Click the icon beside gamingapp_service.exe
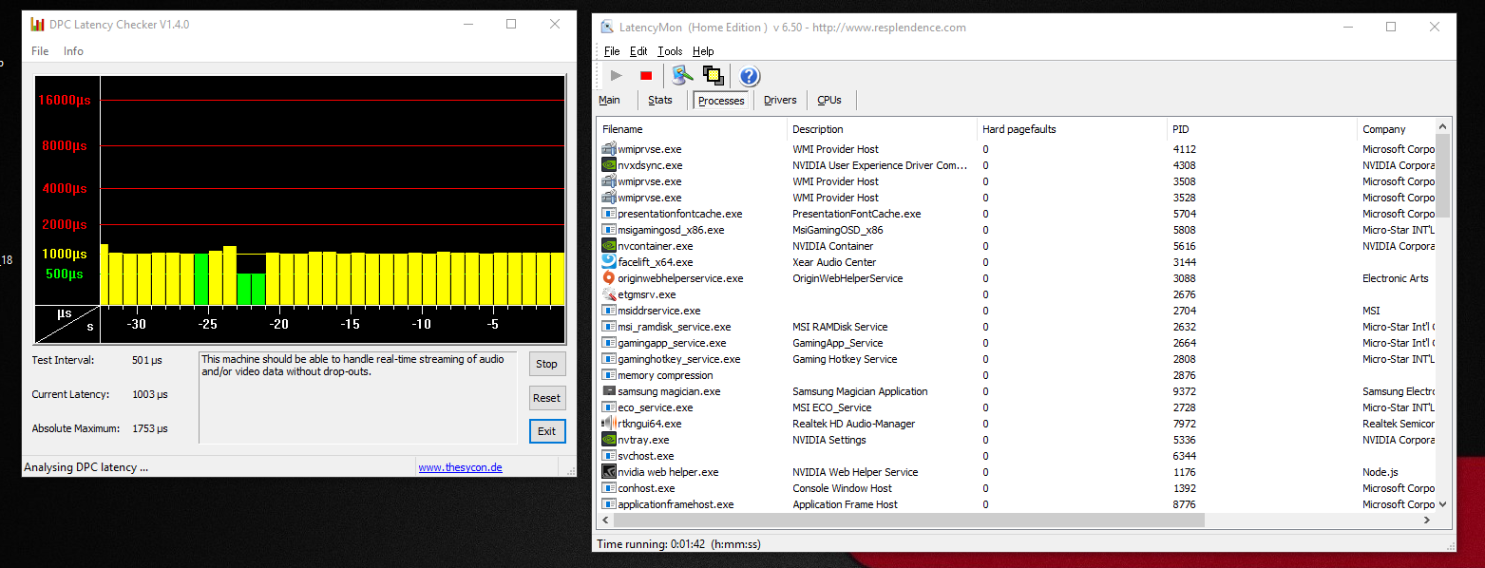1485x568 pixels. [x=609, y=342]
